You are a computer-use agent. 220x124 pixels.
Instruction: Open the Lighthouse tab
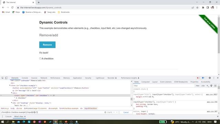click(x=100, y=78)
